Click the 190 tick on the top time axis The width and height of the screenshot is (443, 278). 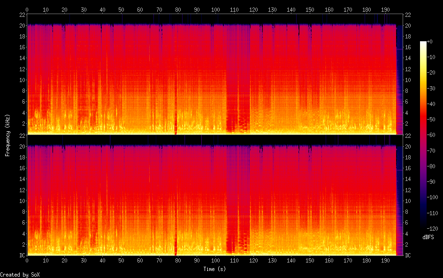coord(385,9)
